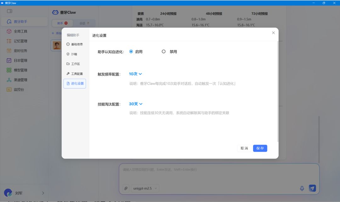Open the unigpt-m2.5 model dropdown

click(x=145, y=189)
